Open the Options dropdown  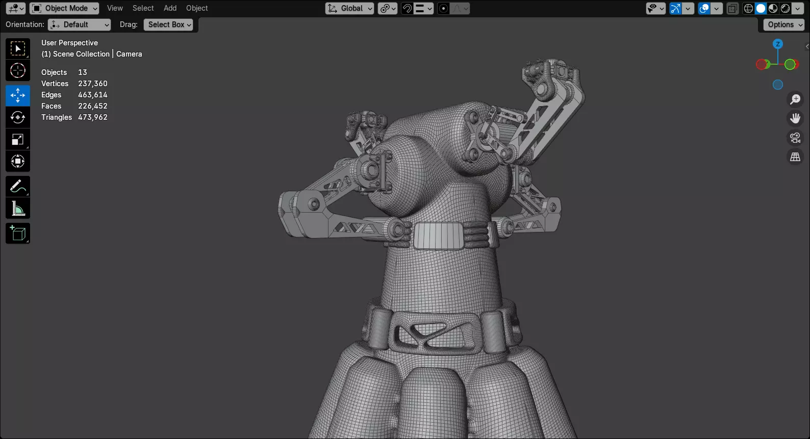(784, 24)
